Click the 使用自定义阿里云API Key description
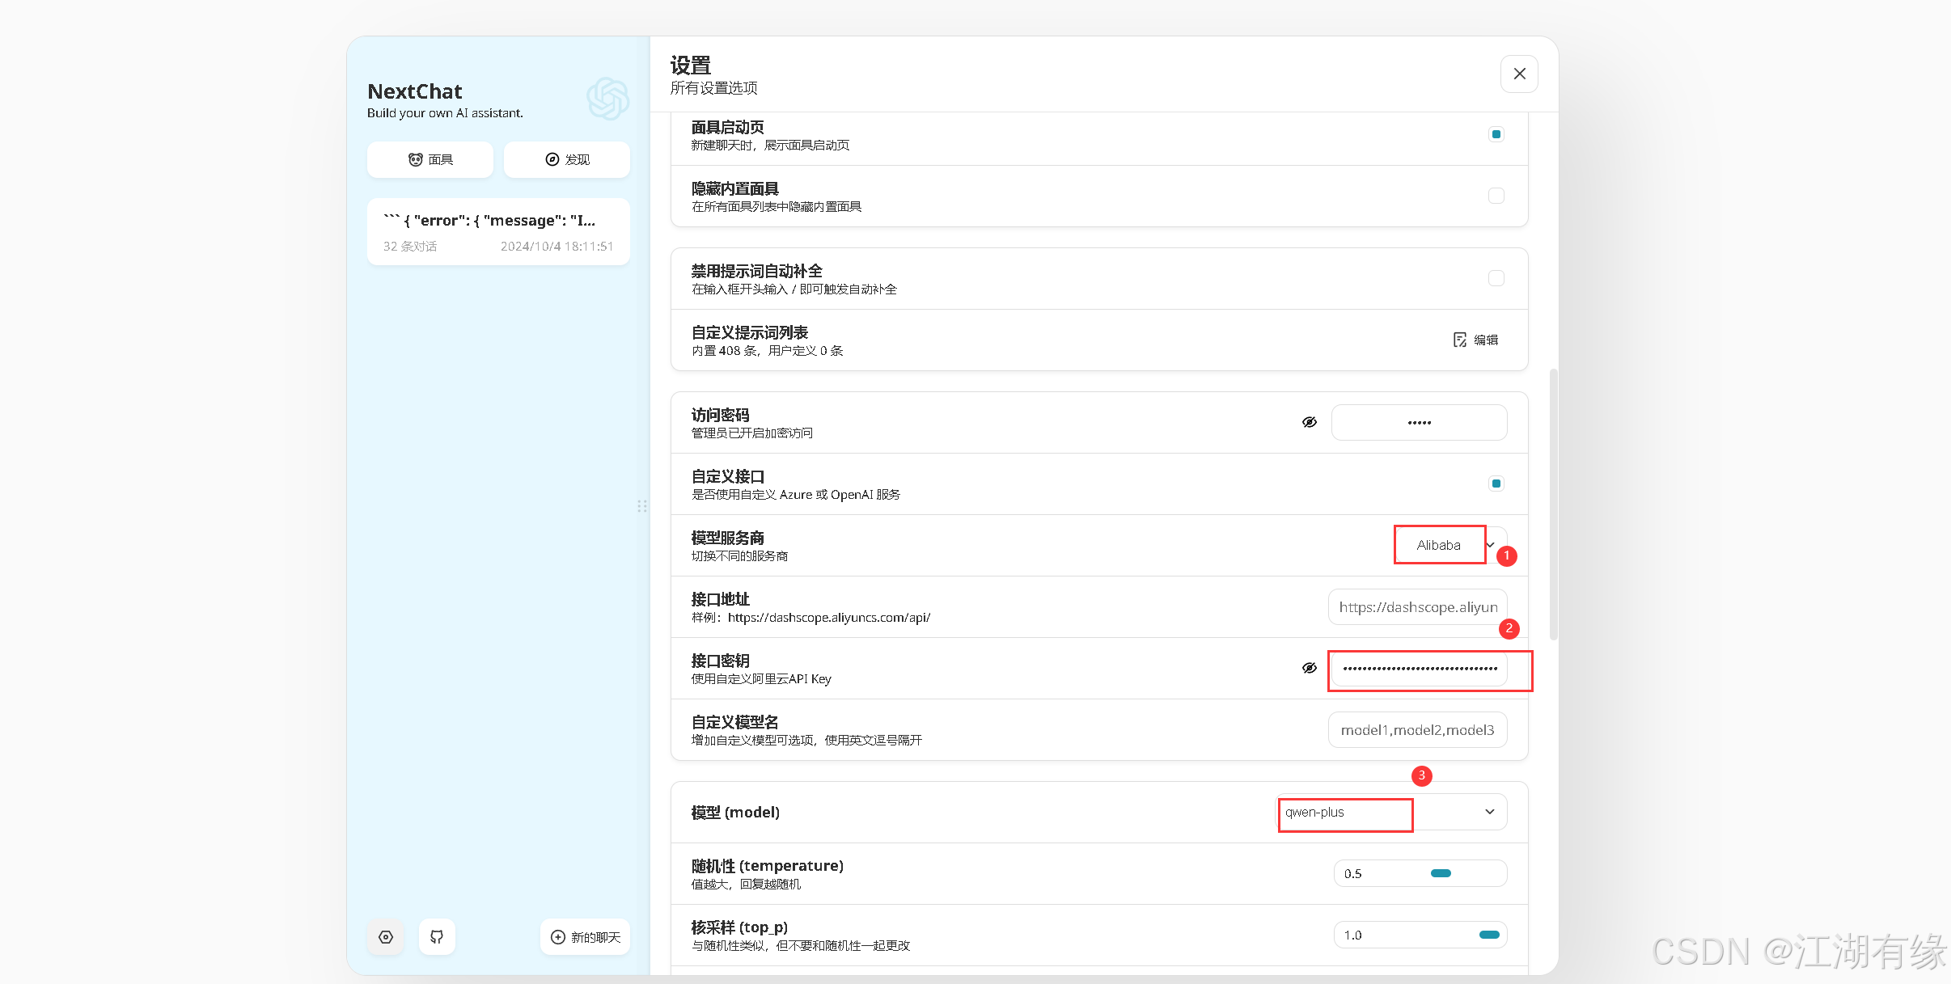This screenshot has width=1951, height=984. (761, 679)
